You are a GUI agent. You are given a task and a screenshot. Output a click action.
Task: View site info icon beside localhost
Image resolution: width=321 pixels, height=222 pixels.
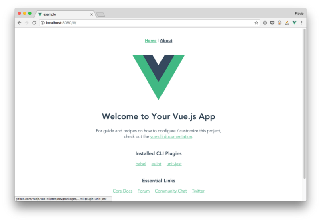[43, 23]
